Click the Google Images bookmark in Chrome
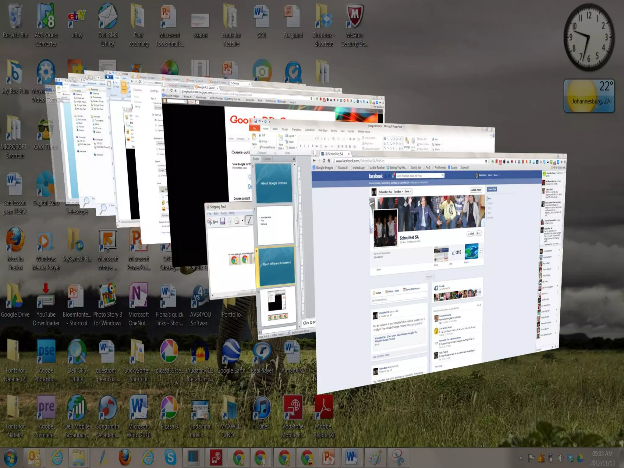624x468 pixels. point(323,168)
